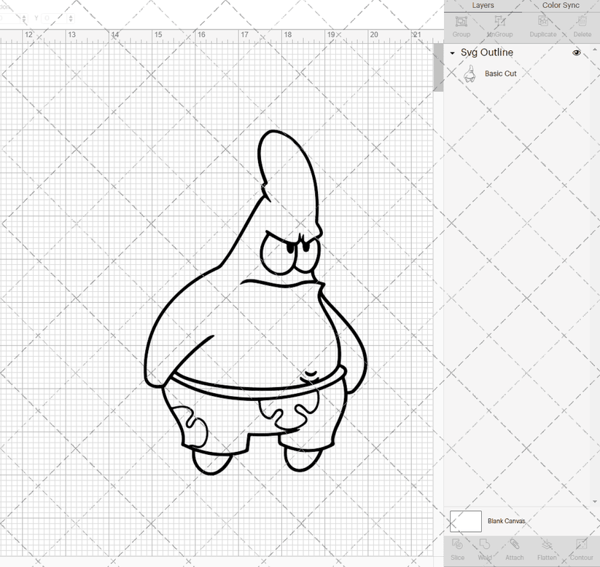The width and height of the screenshot is (600, 567).
Task: Open the Y position stepper
Action: point(70,18)
